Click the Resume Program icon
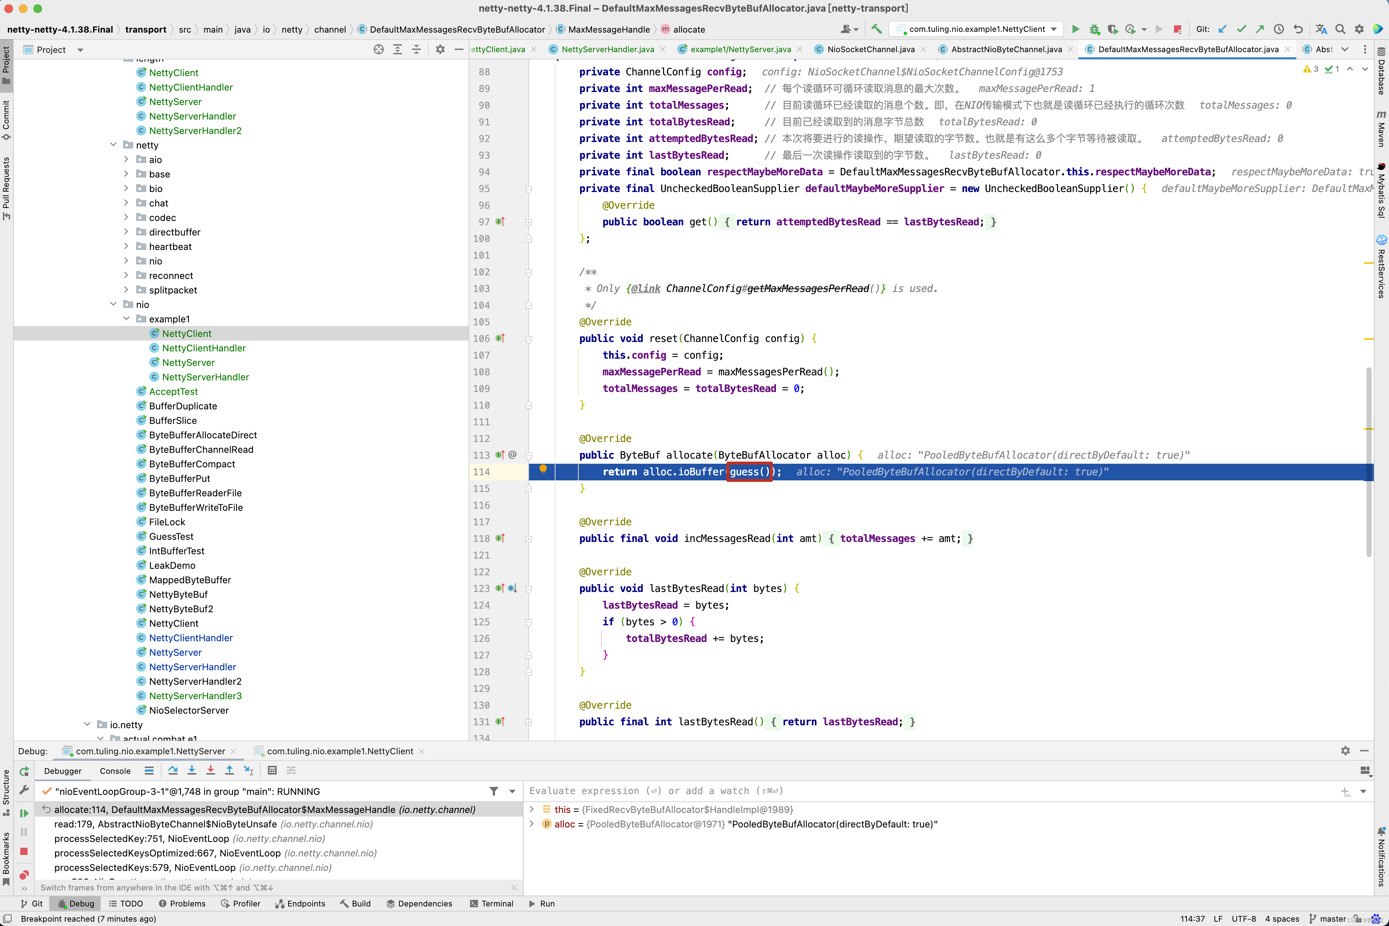 coord(24,813)
